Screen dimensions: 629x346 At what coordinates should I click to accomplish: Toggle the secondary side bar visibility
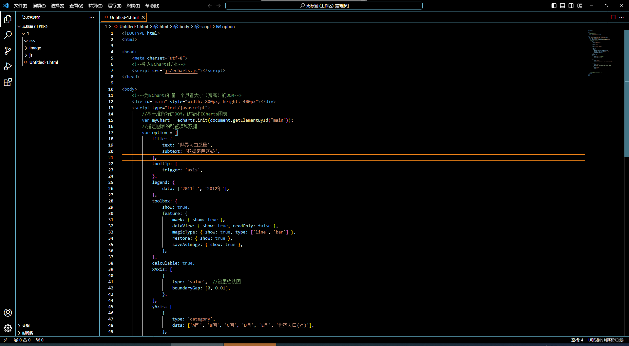571,6
